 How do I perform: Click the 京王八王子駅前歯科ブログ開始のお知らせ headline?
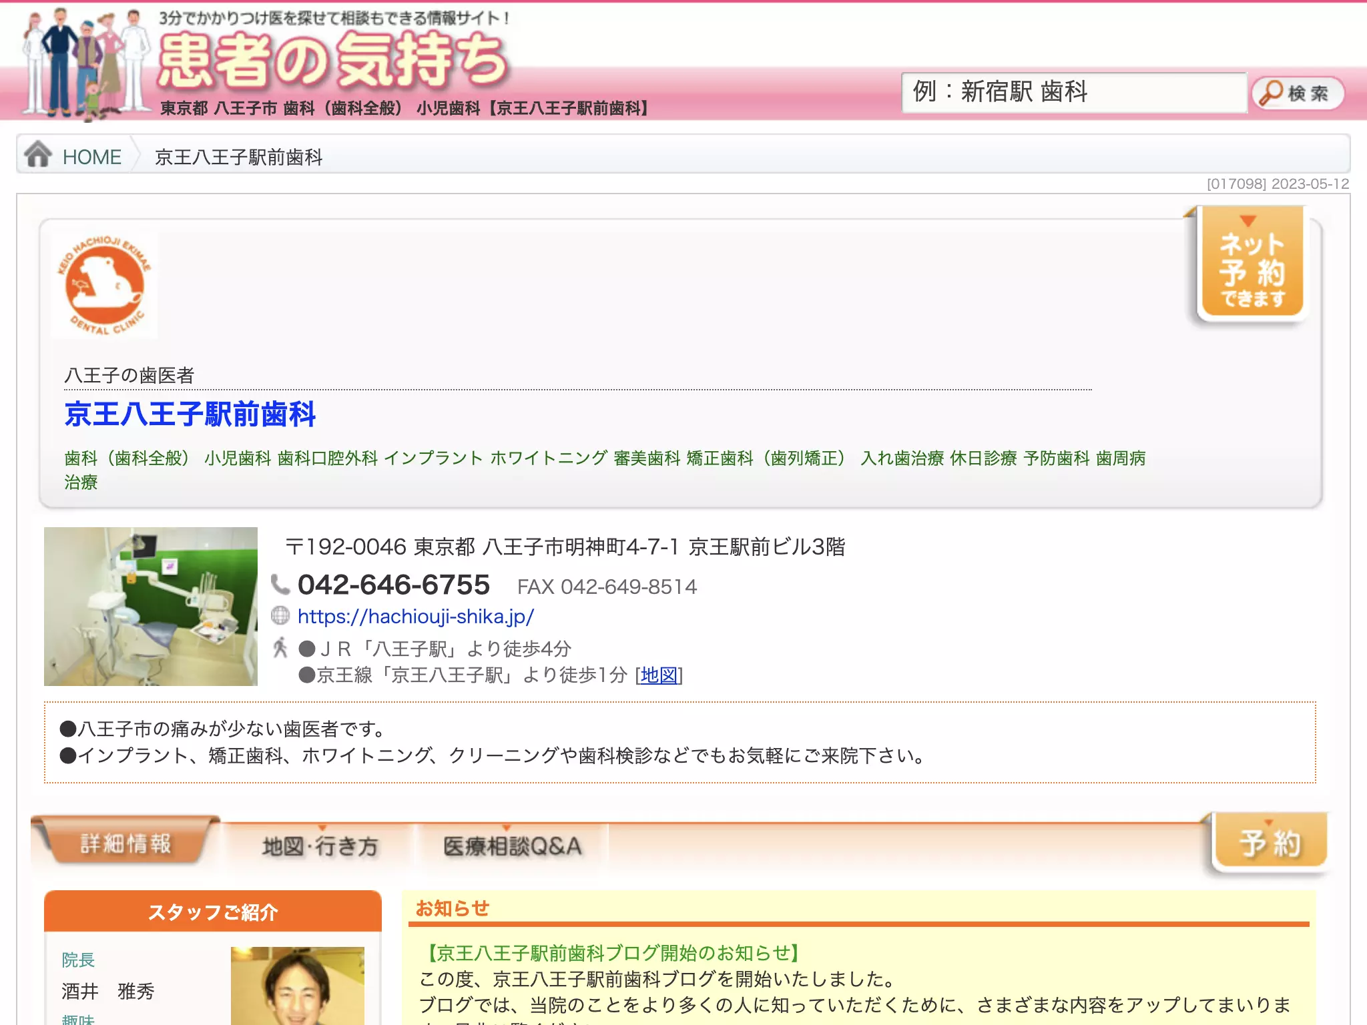click(611, 953)
